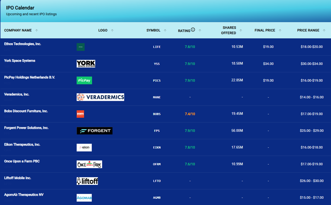The height and width of the screenshot is (205, 331).
Task: Click Ethos 7.8/10 rating
Action: tap(190, 47)
